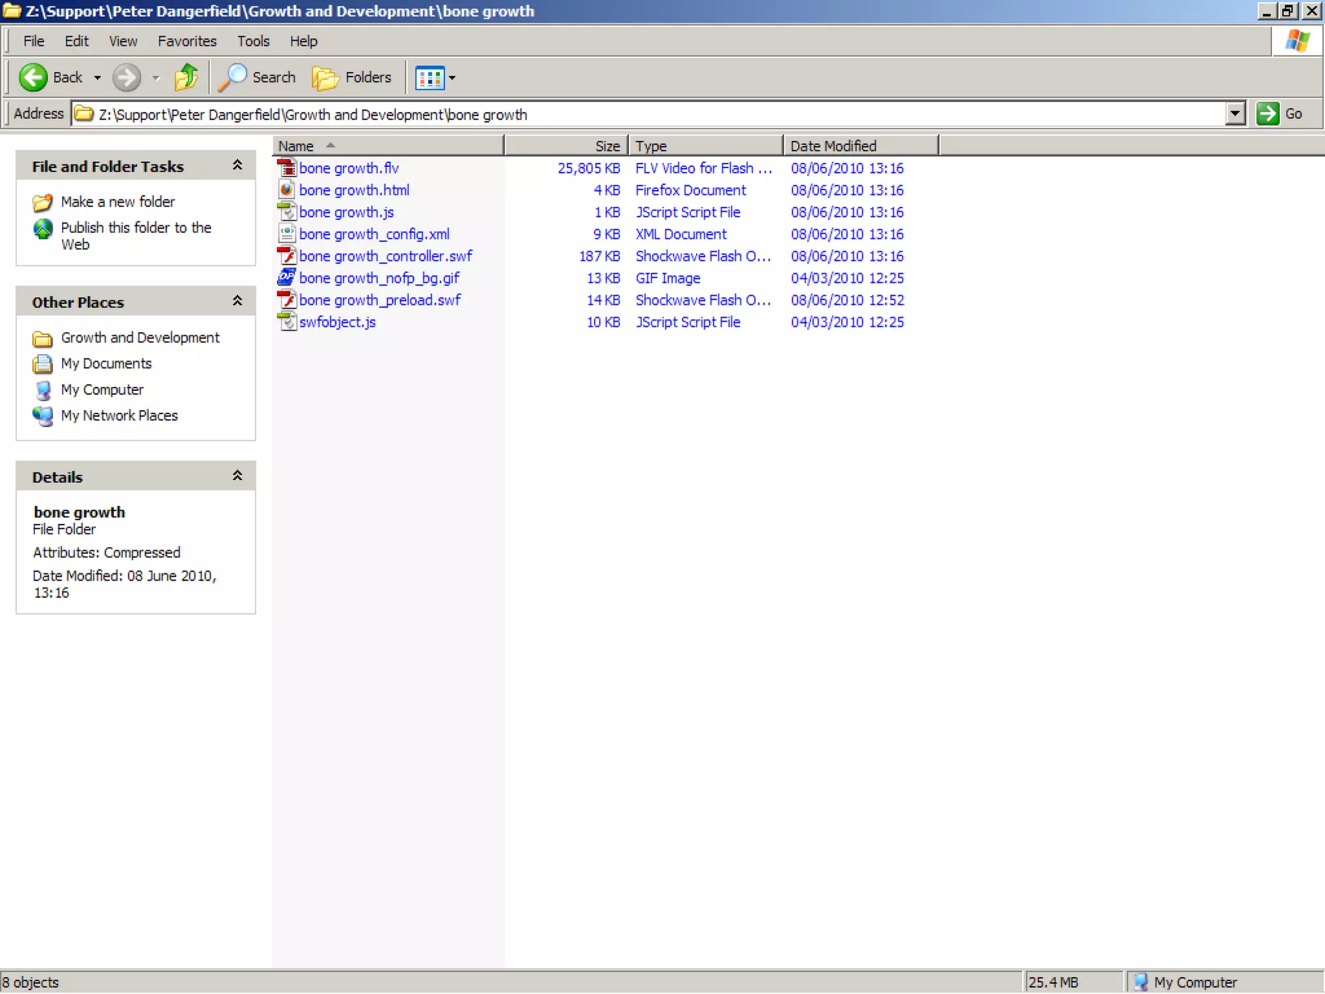Click the Make a new folder icon
Screen dimensions: 1325x994
click(x=43, y=203)
